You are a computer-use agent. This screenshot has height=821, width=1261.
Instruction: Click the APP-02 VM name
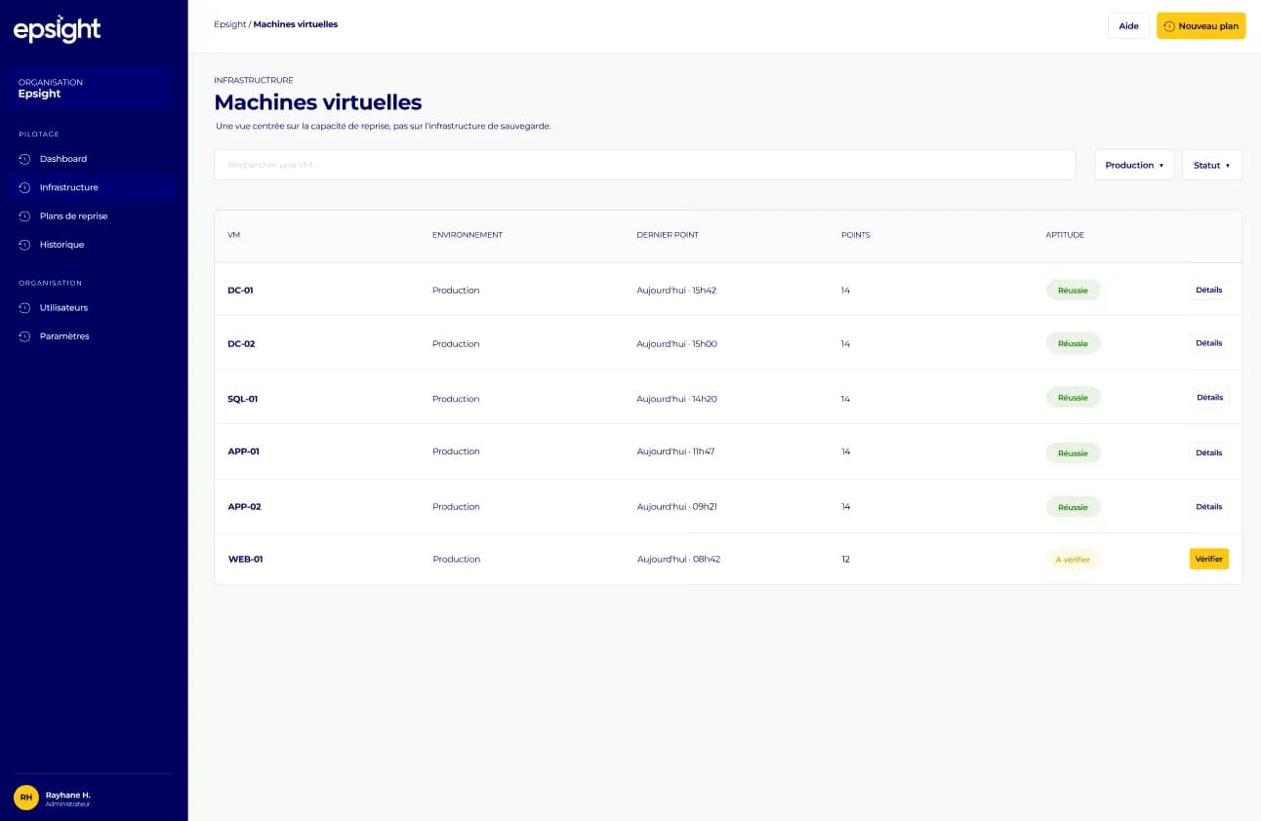coord(244,507)
